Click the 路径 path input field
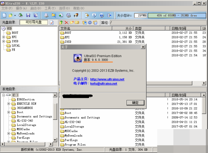Image resolution: width=208 pixels, height=153 pixels. coord(158,22)
